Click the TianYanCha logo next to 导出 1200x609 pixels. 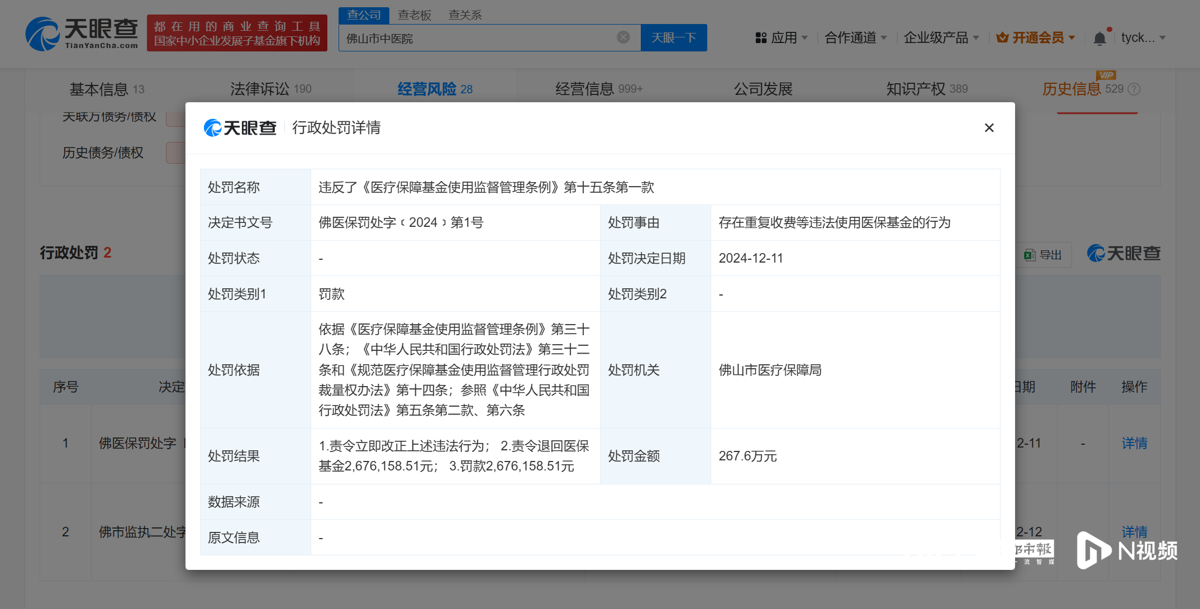click(x=1123, y=253)
